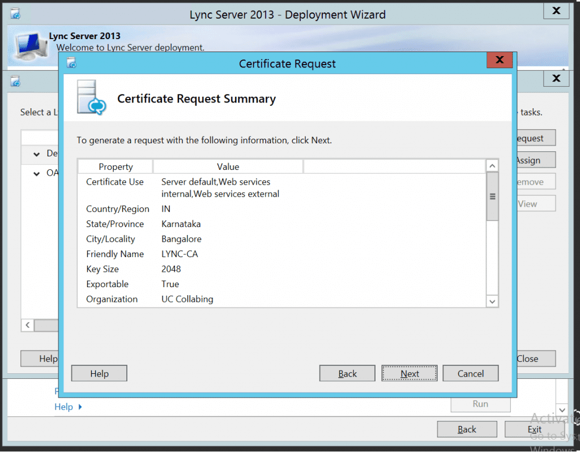Open Help in the Certificate Request dialog
Image resolution: width=580 pixels, height=452 pixels.
tap(99, 373)
